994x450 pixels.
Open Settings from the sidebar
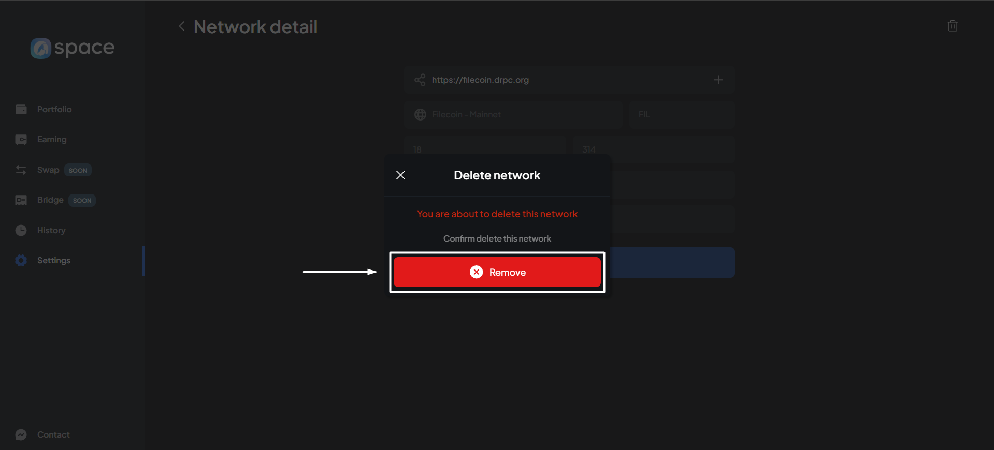[53, 260]
